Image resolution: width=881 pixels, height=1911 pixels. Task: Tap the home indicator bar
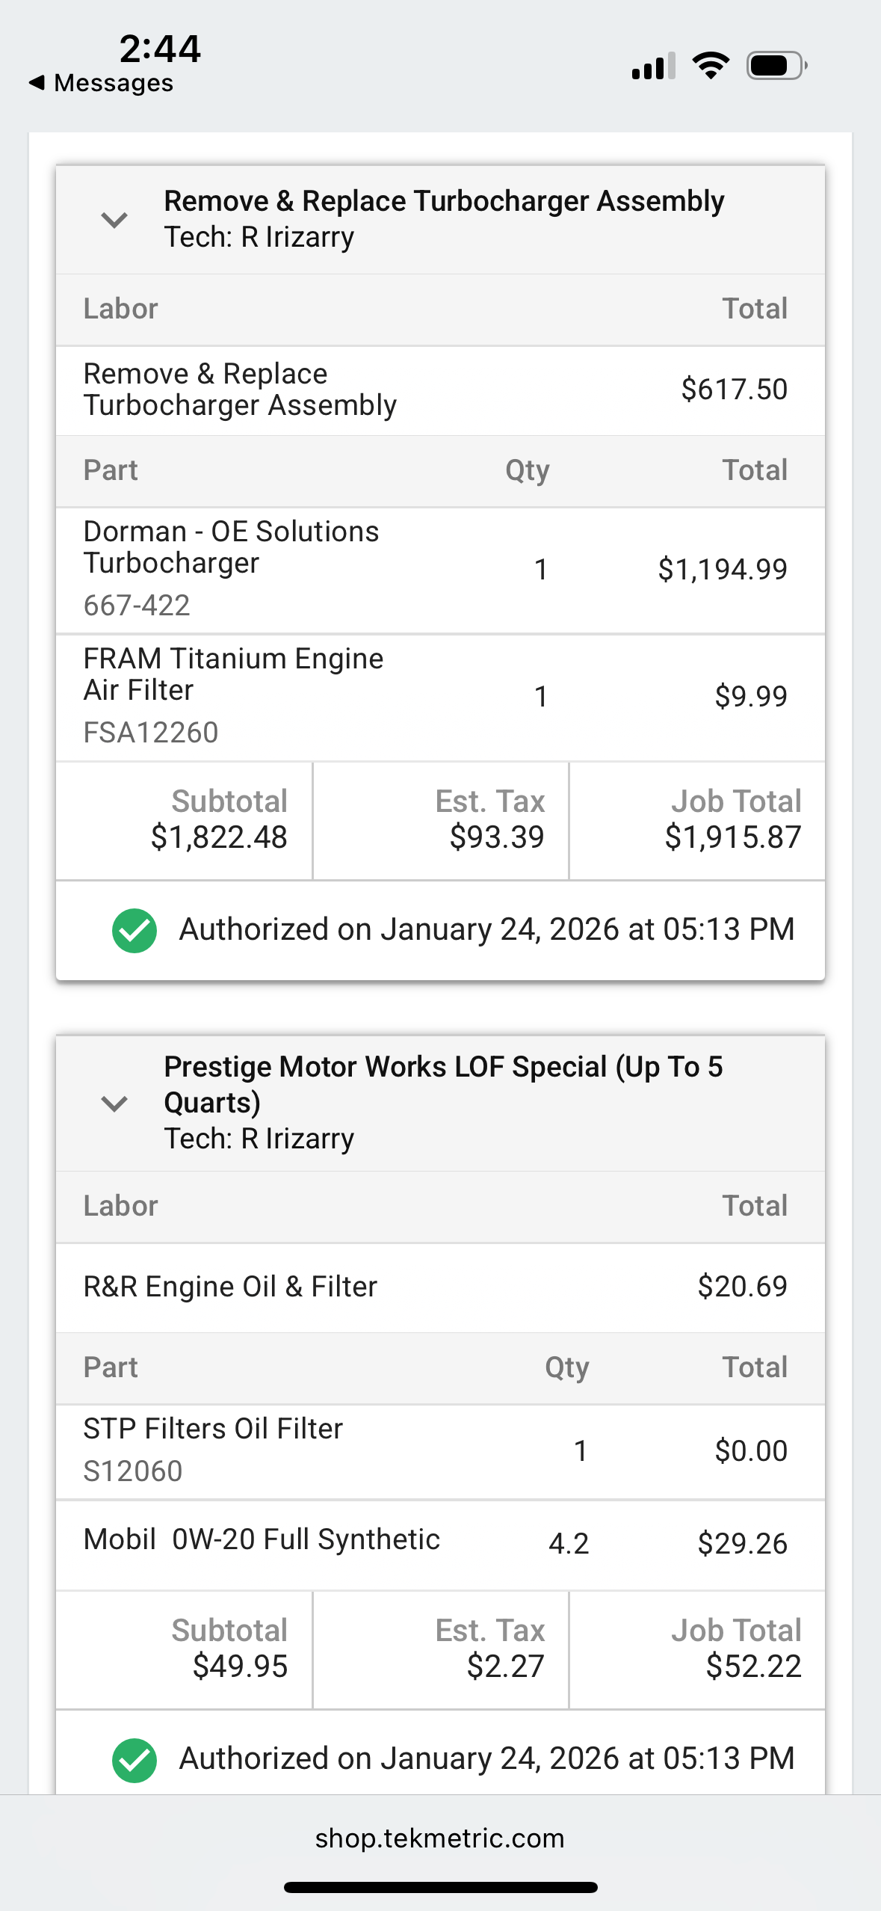pos(440,1887)
